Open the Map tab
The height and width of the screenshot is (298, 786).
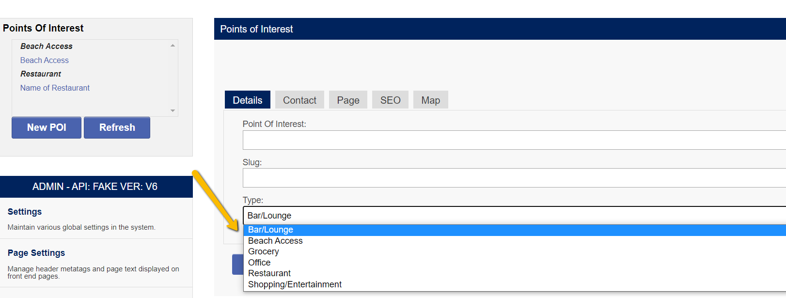[x=430, y=100]
